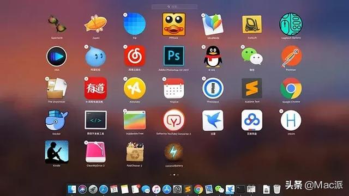The height and width of the screenshot is (196, 349).
Task: Launch the Youdao dictionary app
Action: (x=96, y=88)
